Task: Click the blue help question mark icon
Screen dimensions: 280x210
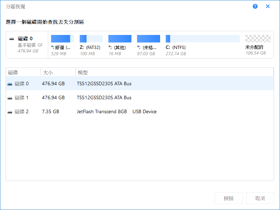Action: (255, 6)
